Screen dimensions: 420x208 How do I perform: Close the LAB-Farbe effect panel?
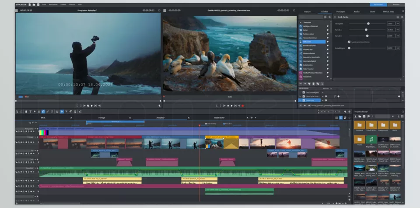(x=402, y=17)
